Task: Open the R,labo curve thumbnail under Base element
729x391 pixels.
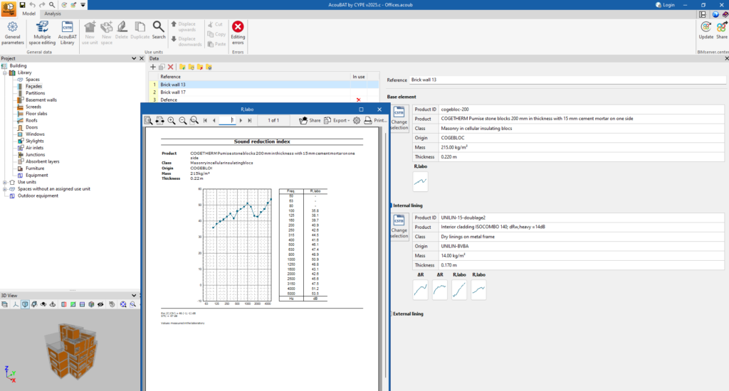Action: [420, 181]
